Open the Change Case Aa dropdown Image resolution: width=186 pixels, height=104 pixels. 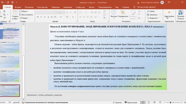coord(61,17)
